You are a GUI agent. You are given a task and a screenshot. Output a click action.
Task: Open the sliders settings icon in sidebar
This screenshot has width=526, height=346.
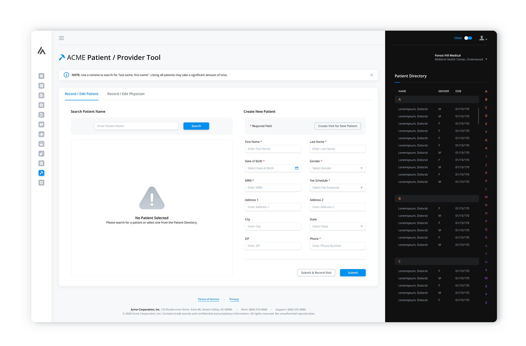41,115
